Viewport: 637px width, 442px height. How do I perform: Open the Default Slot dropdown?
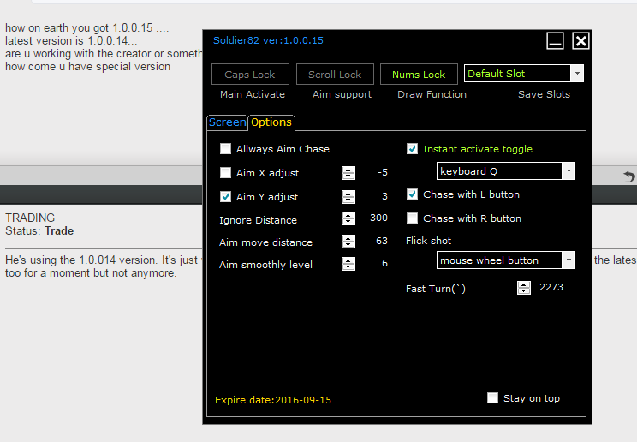[x=524, y=74]
